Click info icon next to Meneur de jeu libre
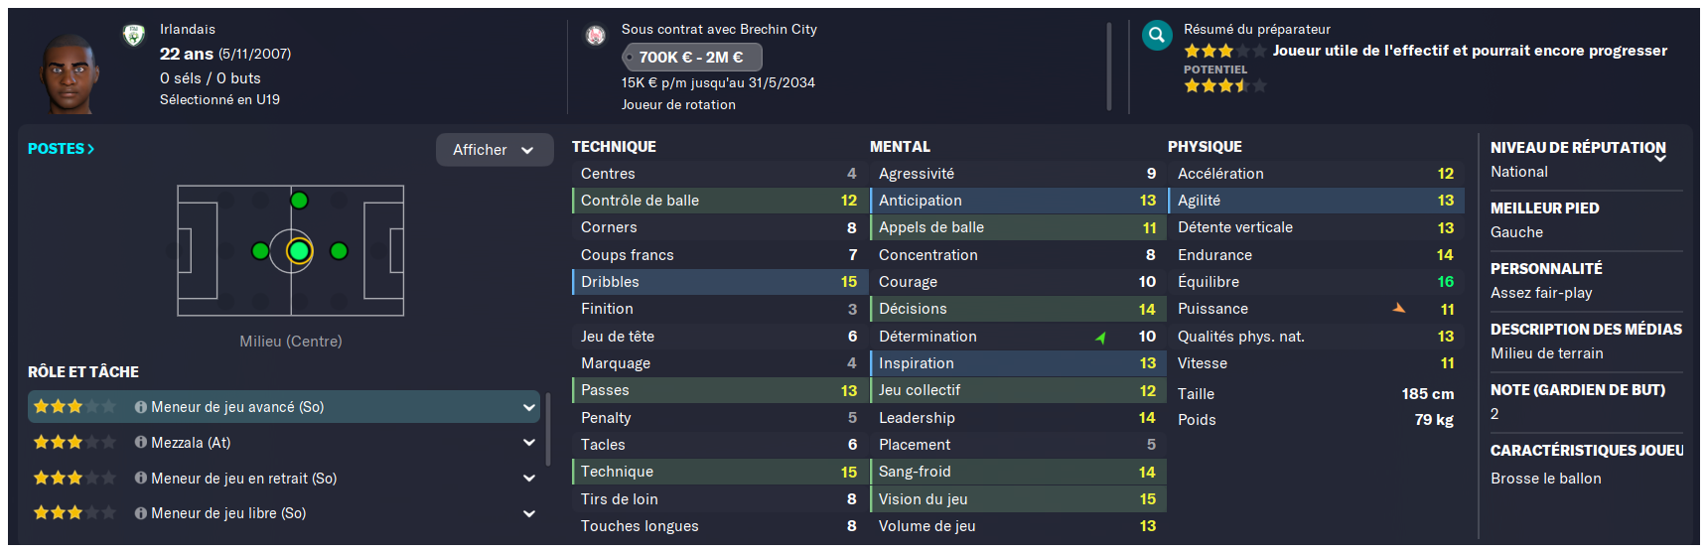 pos(141,513)
